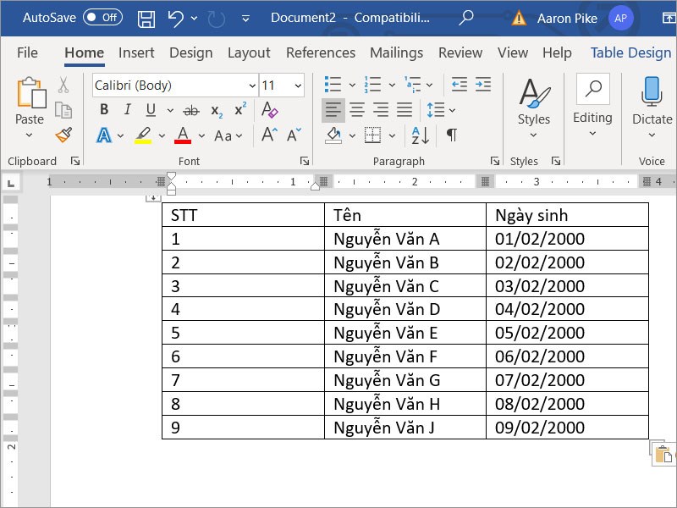Toggle the AutoSave switch

[x=102, y=17]
